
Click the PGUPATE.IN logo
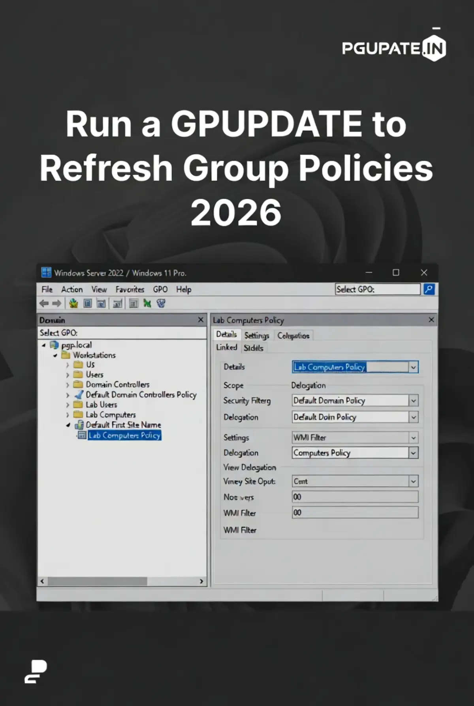coord(394,48)
